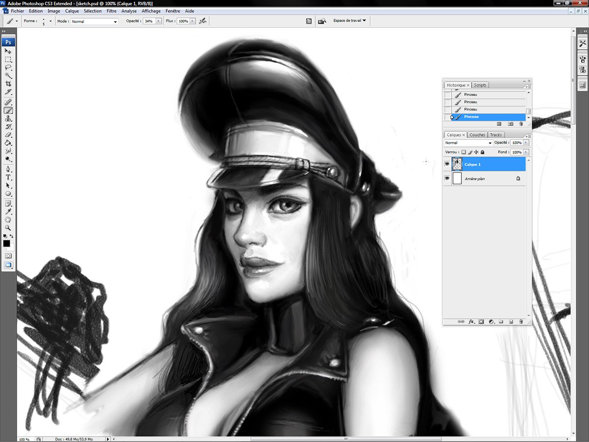
Task: Add a layer style (fx)
Action: (x=471, y=322)
